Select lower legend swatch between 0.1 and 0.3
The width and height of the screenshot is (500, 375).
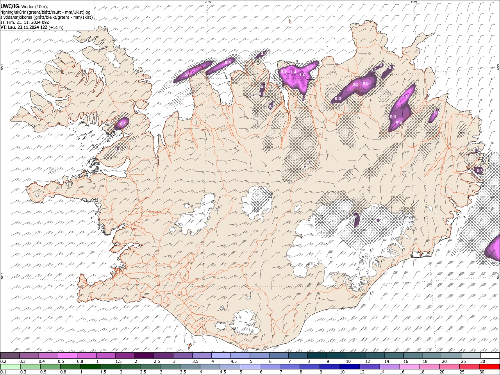click(x=10, y=366)
